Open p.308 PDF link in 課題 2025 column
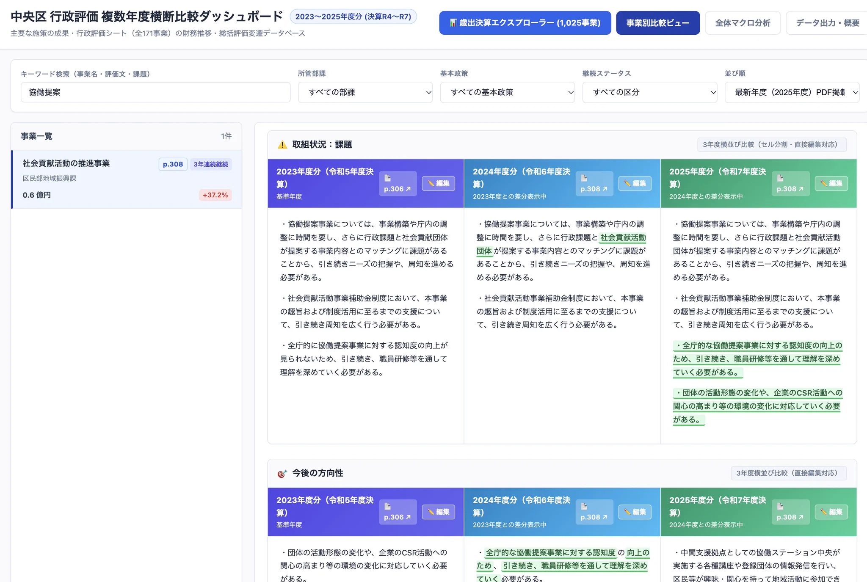The image size is (867, 582). point(790,183)
